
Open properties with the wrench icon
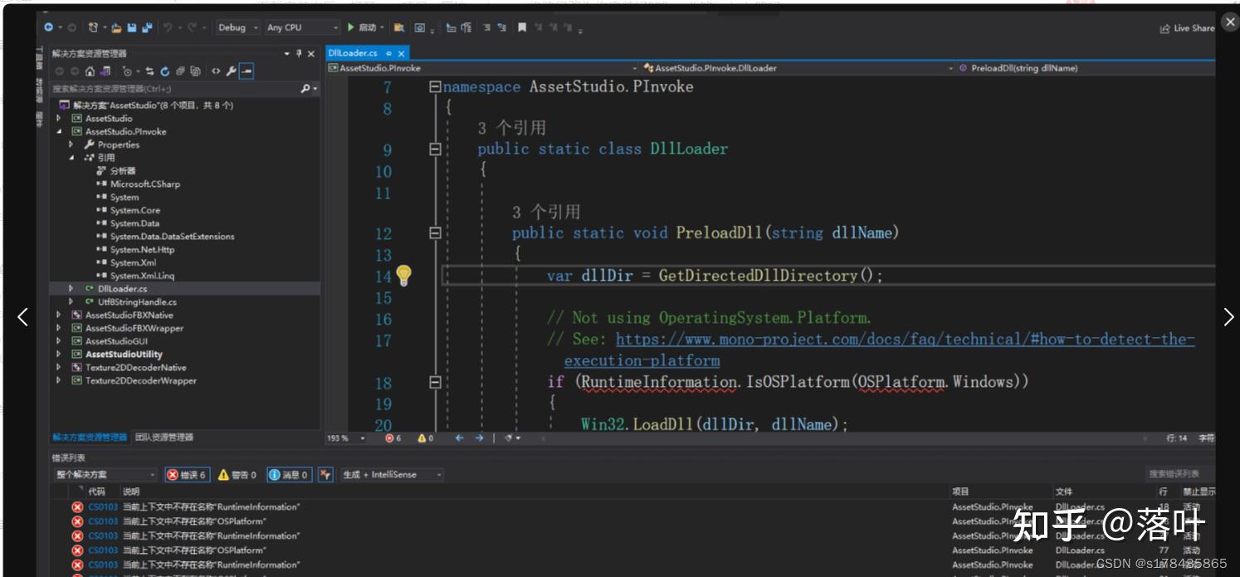[x=230, y=70]
